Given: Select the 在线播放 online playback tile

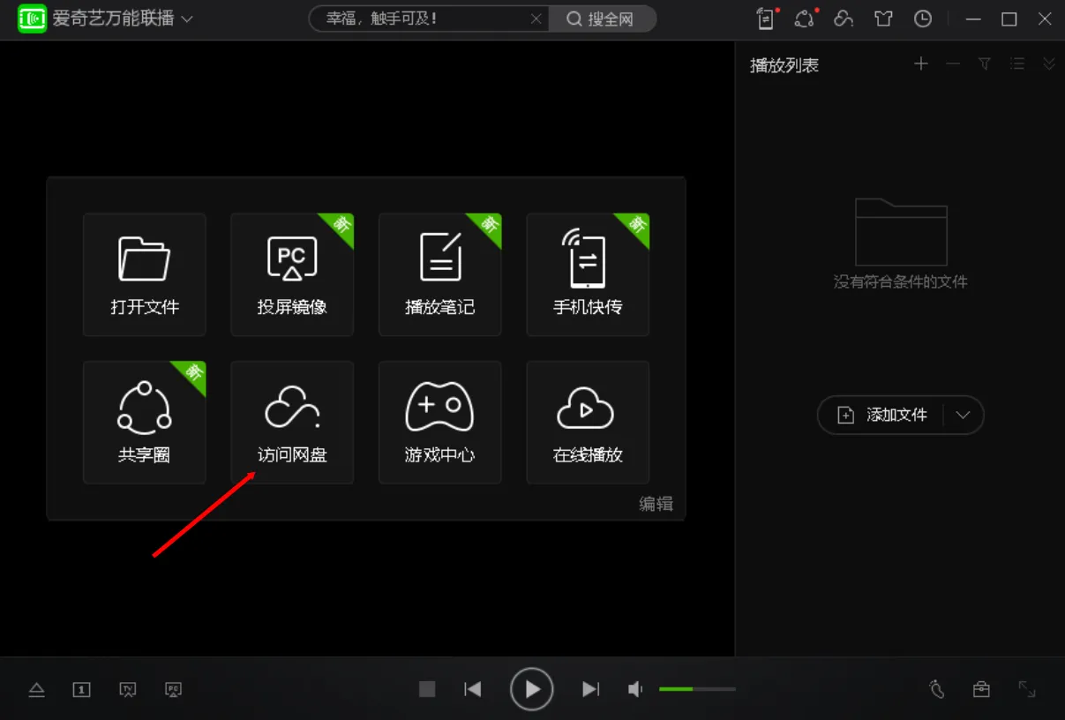Looking at the screenshot, I should pos(588,423).
